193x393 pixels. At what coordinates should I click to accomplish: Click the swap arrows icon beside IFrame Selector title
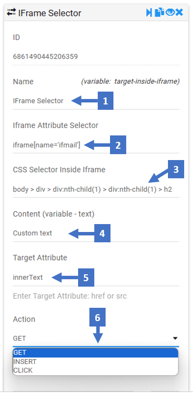[11, 12]
